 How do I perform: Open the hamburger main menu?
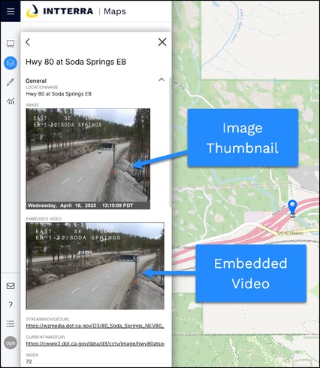coord(11,11)
